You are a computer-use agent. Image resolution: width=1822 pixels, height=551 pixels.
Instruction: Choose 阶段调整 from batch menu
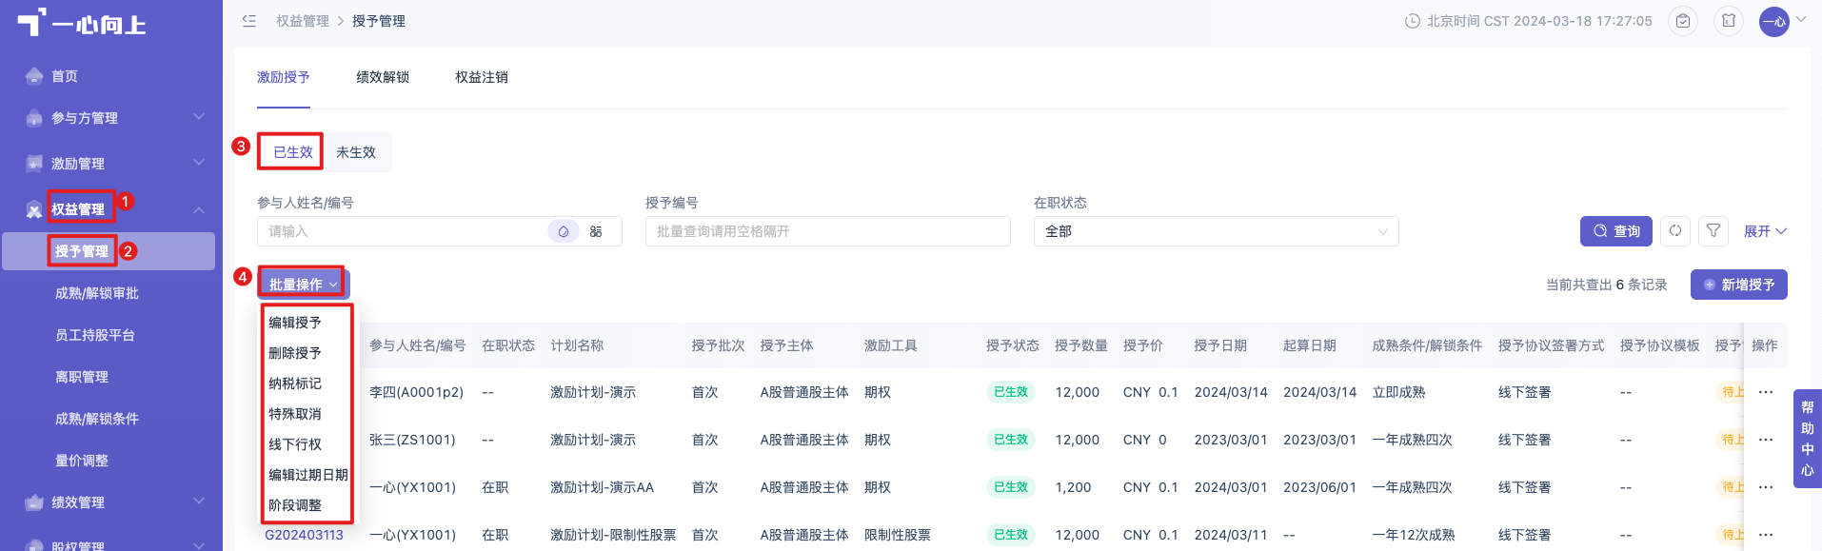(295, 505)
